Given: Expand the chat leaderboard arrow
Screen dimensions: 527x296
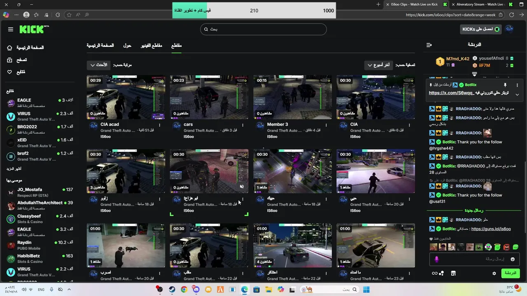Looking at the screenshot, I should [x=474, y=74].
